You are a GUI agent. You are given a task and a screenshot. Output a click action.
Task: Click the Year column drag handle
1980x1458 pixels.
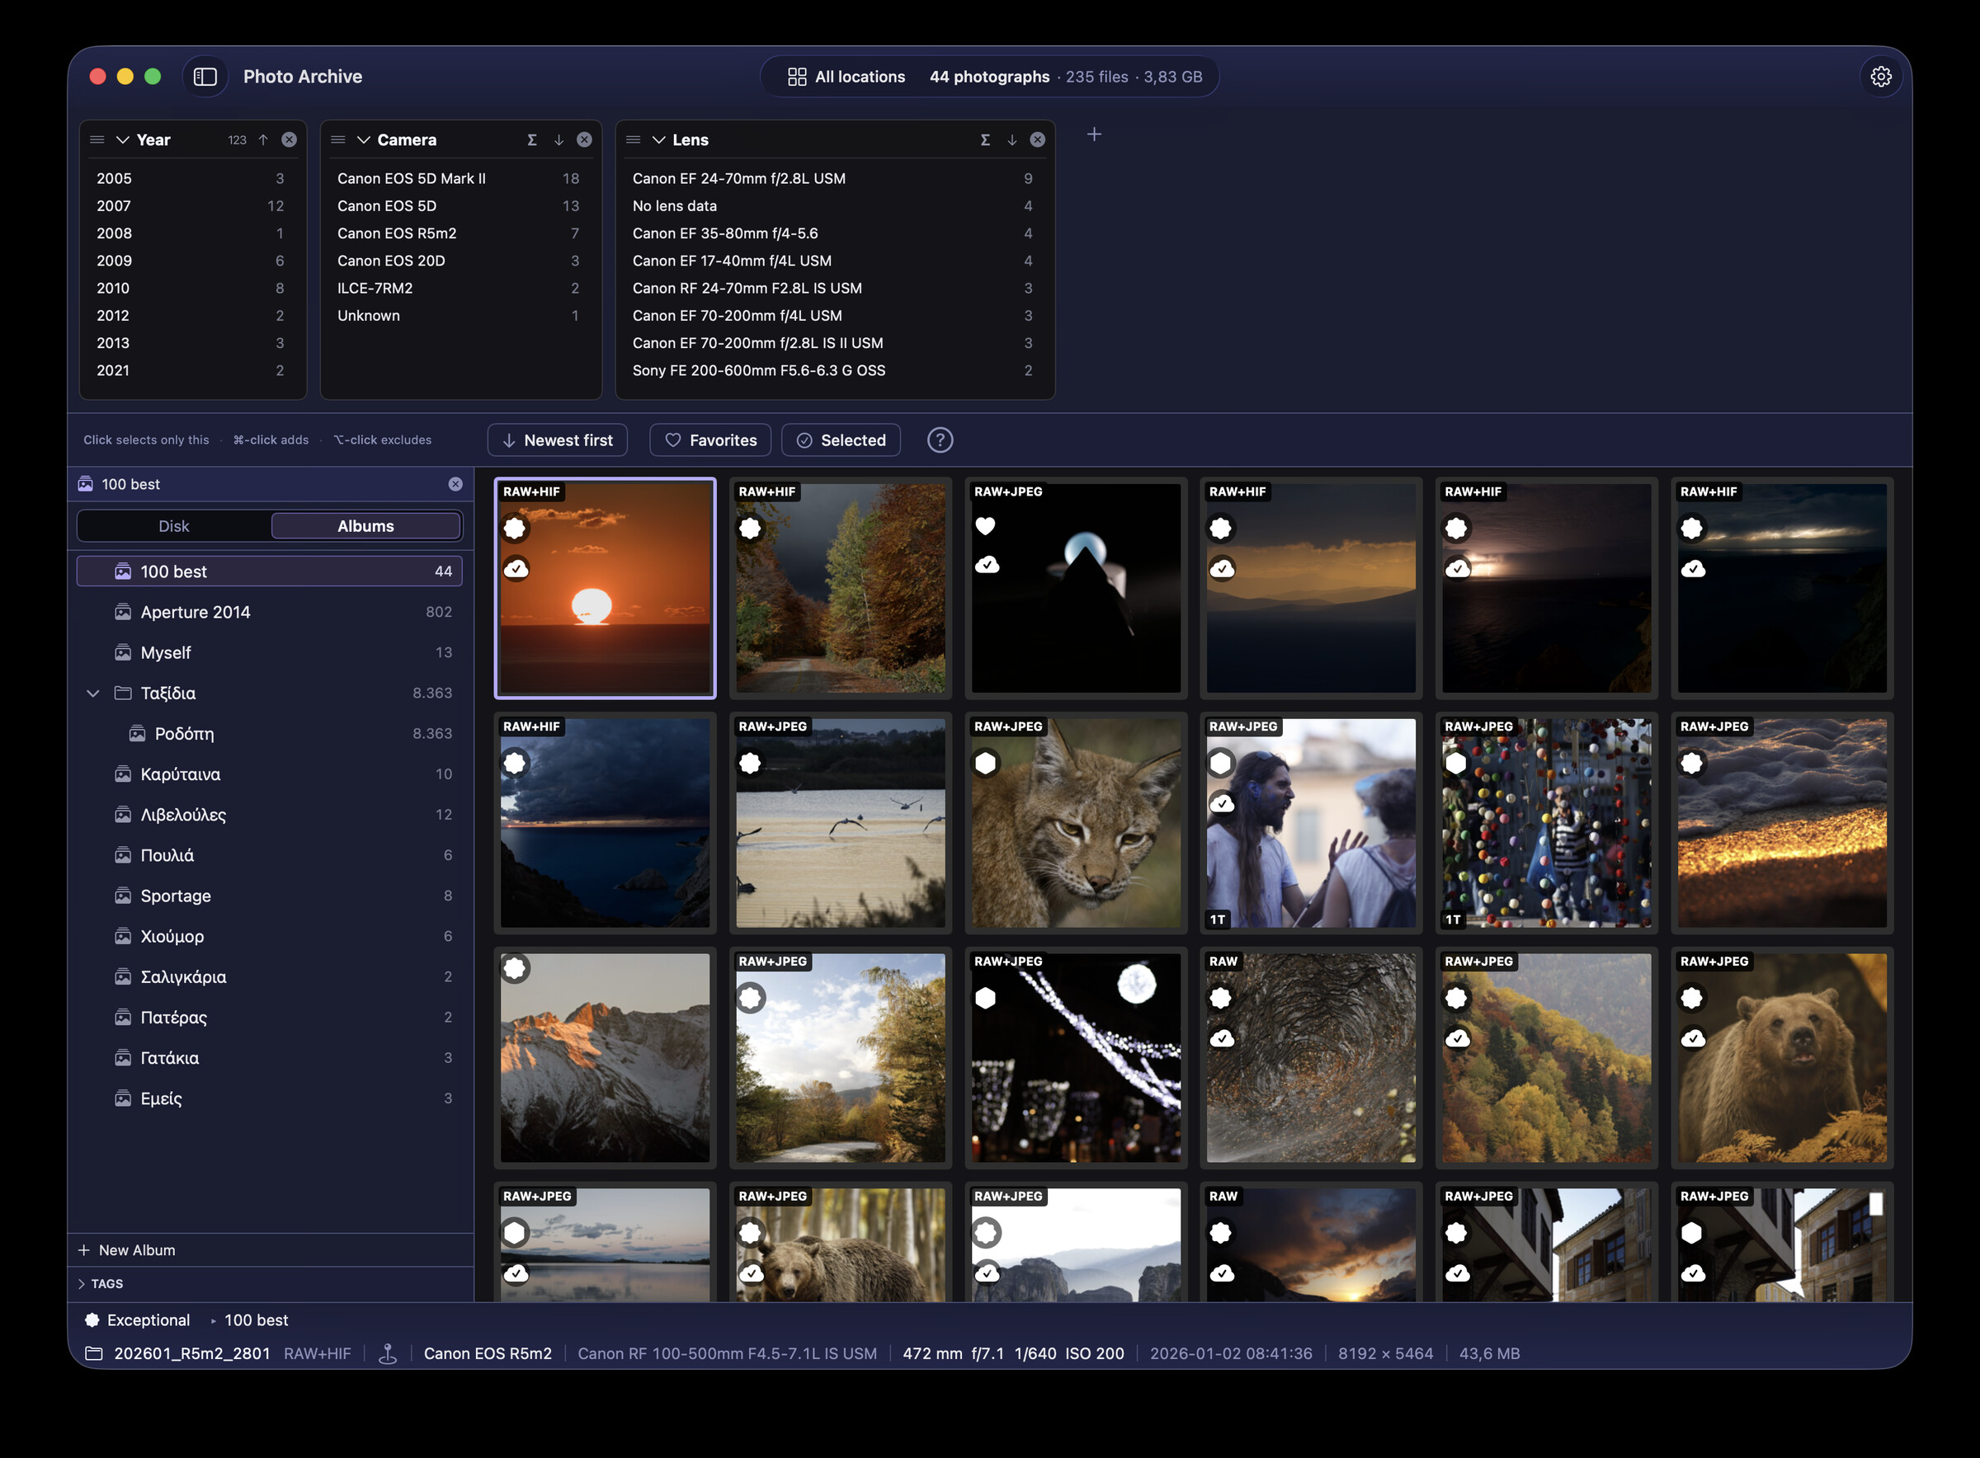[97, 139]
